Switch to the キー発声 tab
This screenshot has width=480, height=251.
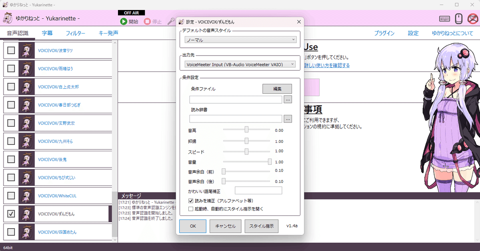tap(108, 33)
